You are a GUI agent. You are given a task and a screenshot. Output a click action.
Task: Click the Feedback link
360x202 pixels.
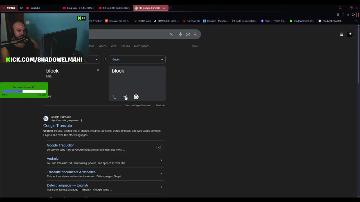(161, 105)
